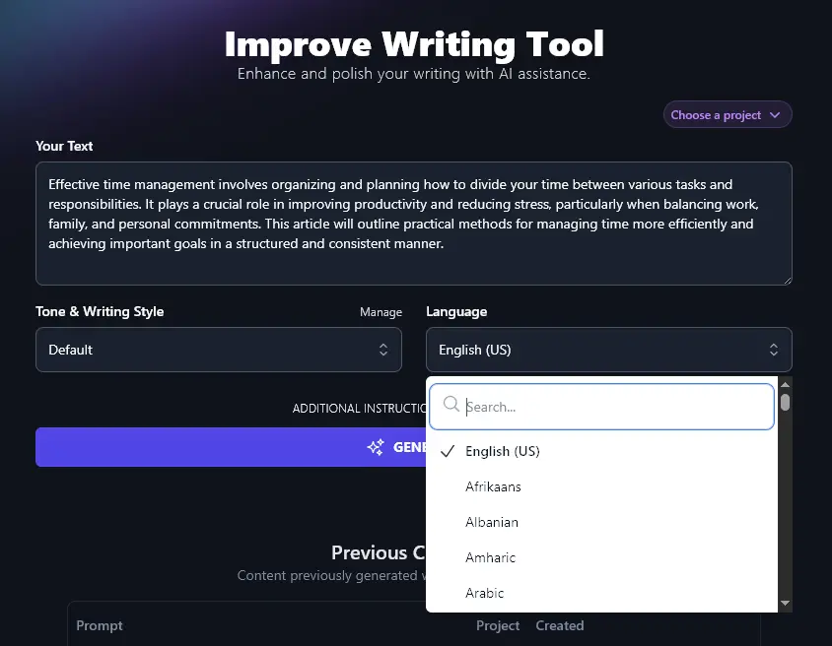Click the sparkle icon on the Generate button

(376, 446)
